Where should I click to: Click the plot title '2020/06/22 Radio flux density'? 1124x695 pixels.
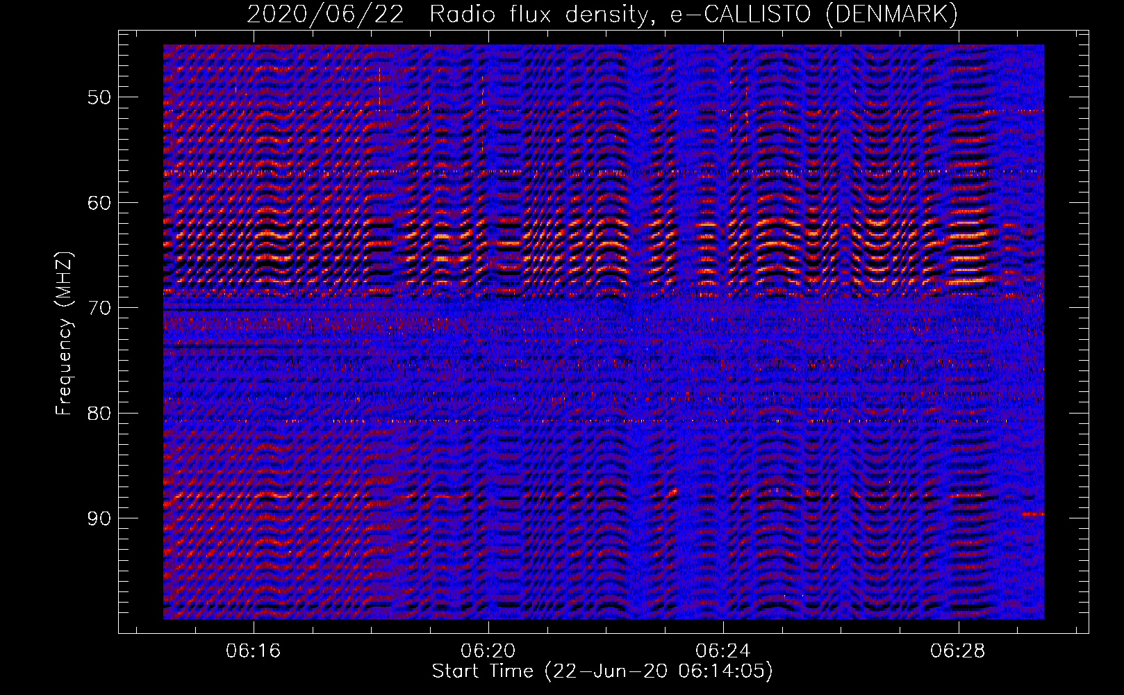(x=602, y=15)
